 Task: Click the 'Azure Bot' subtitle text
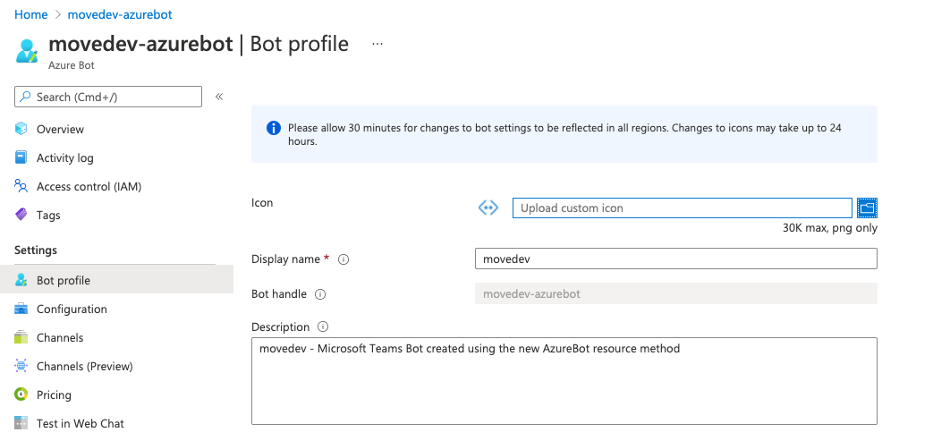[x=72, y=65]
